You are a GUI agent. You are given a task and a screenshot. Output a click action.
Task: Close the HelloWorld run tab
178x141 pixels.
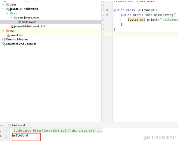coord(29,125)
